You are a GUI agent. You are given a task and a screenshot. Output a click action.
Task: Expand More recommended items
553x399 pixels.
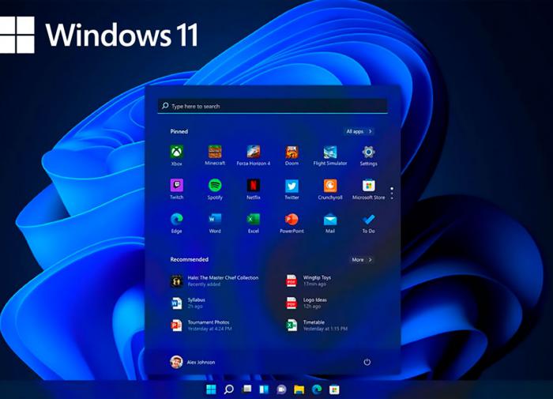362,259
